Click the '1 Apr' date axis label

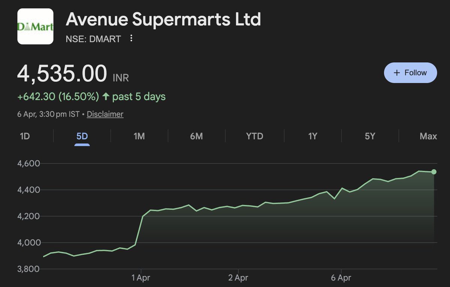pos(141,278)
